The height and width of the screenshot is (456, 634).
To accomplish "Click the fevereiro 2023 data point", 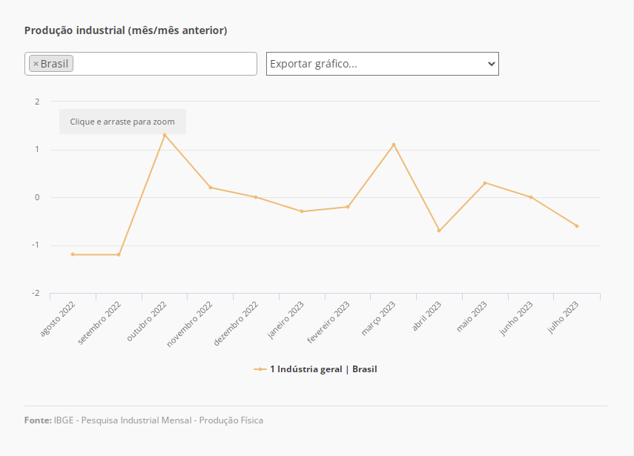I will coord(348,207).
